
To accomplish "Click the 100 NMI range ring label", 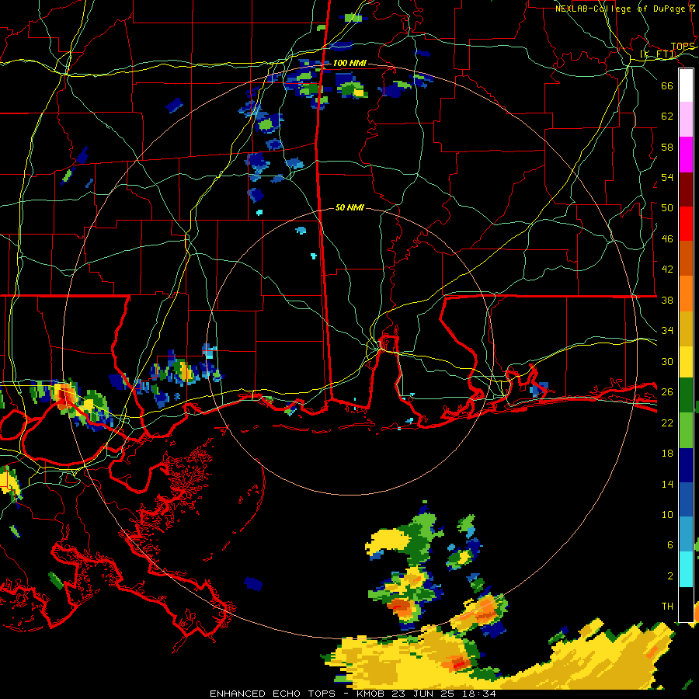I will [x=349, y=64].
